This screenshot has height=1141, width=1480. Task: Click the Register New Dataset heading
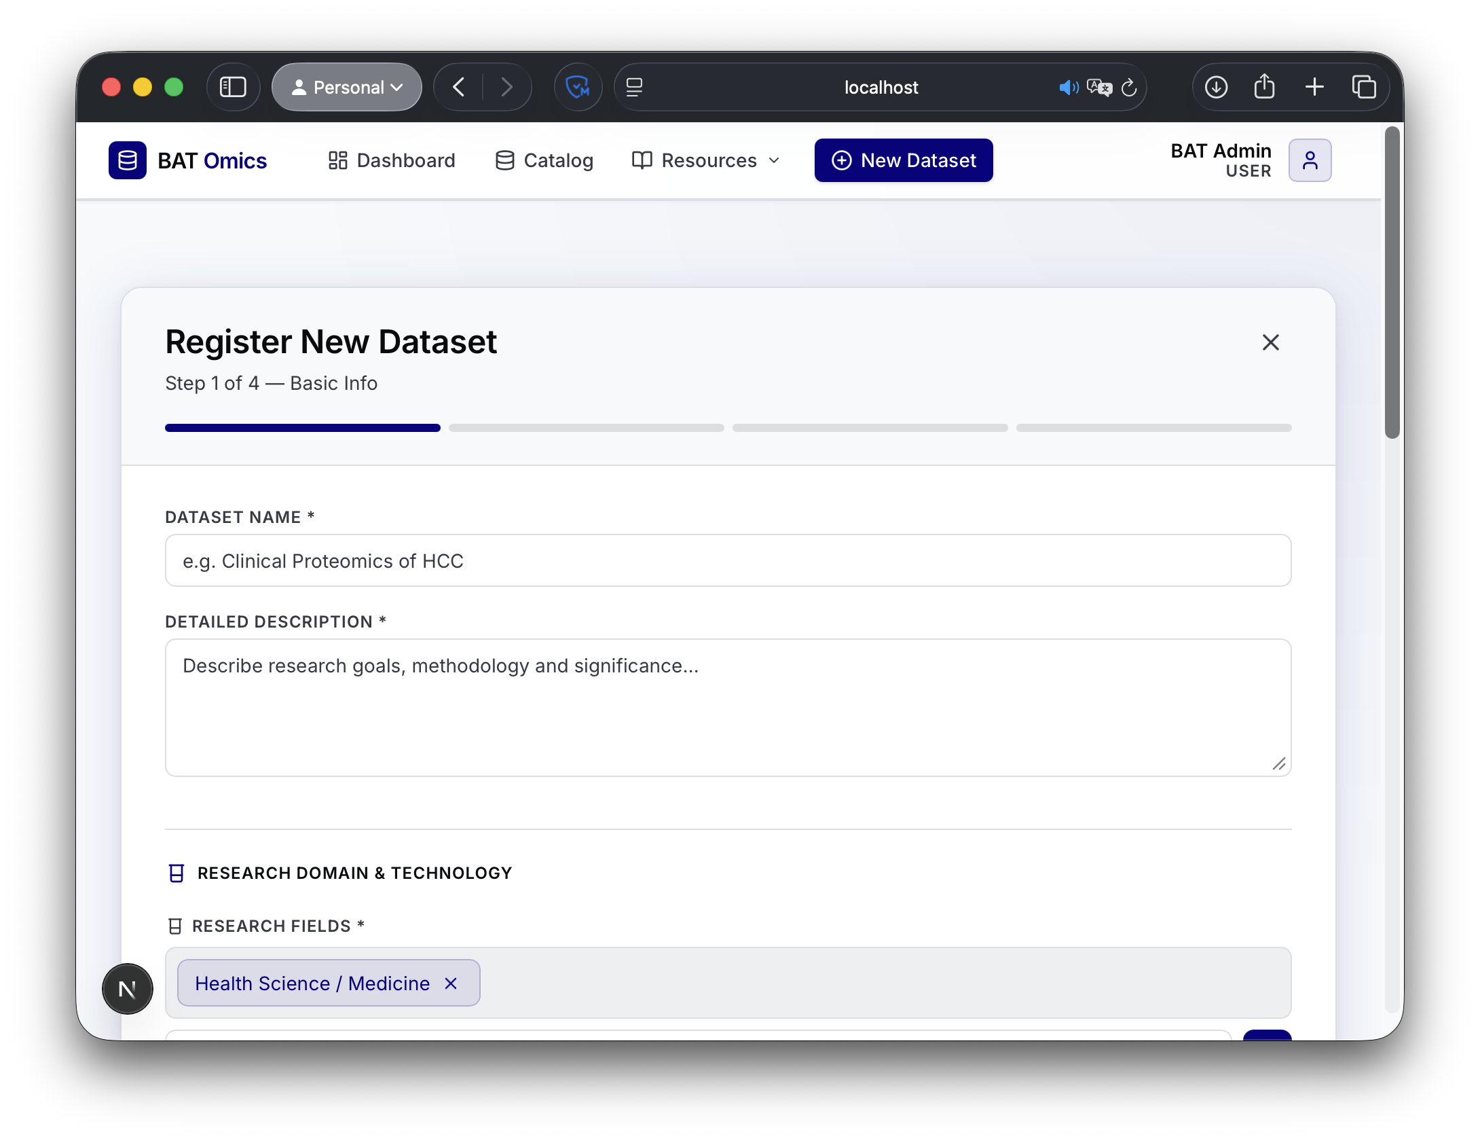[x=331, y=342]
